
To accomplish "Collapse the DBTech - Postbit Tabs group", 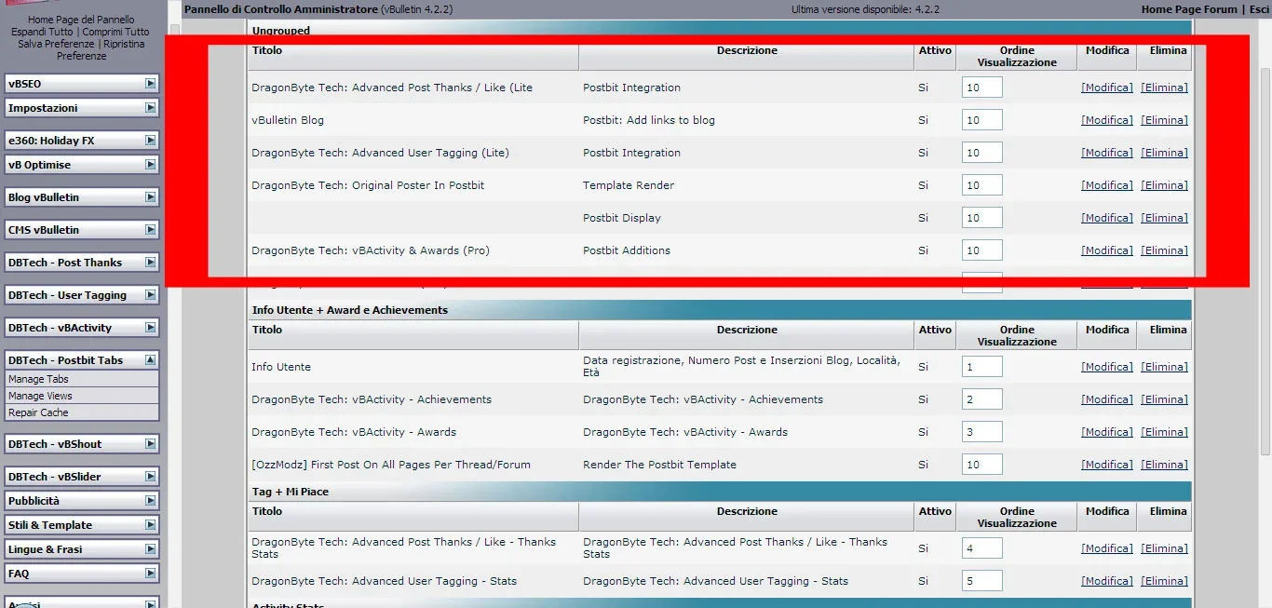I will click(x=150, y=360).
